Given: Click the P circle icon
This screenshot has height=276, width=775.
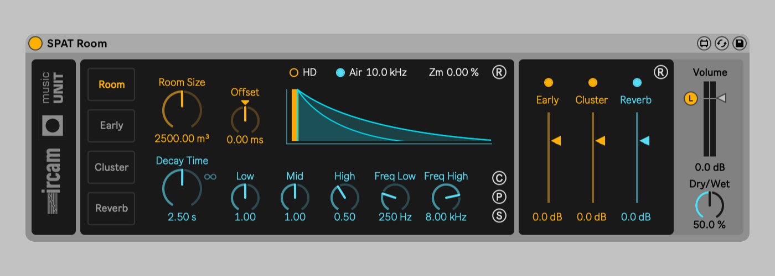Looking at the screenshot, I should click(x=499, y=197).
